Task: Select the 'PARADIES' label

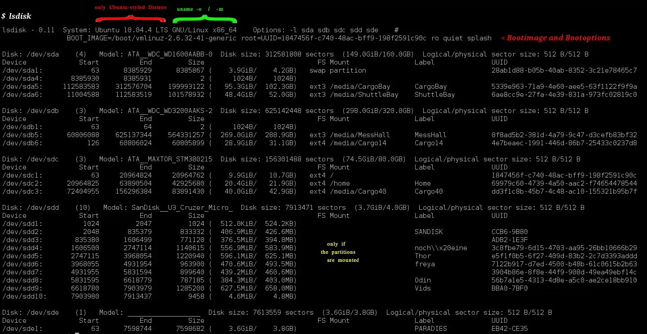Action: (x=431, y=329)
